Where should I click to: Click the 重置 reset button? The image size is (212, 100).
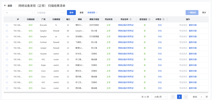[82, 13]
